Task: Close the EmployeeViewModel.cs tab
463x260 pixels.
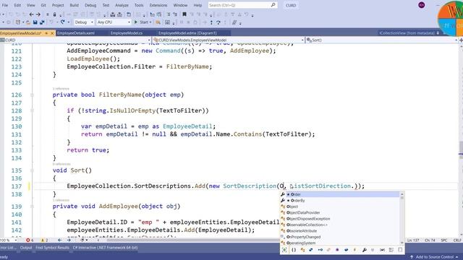Action: [52, 33]
